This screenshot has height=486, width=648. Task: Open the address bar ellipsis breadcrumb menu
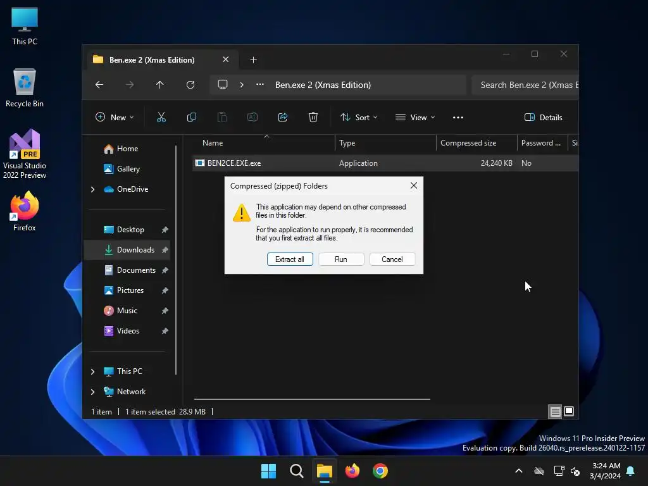pos(260,84)
